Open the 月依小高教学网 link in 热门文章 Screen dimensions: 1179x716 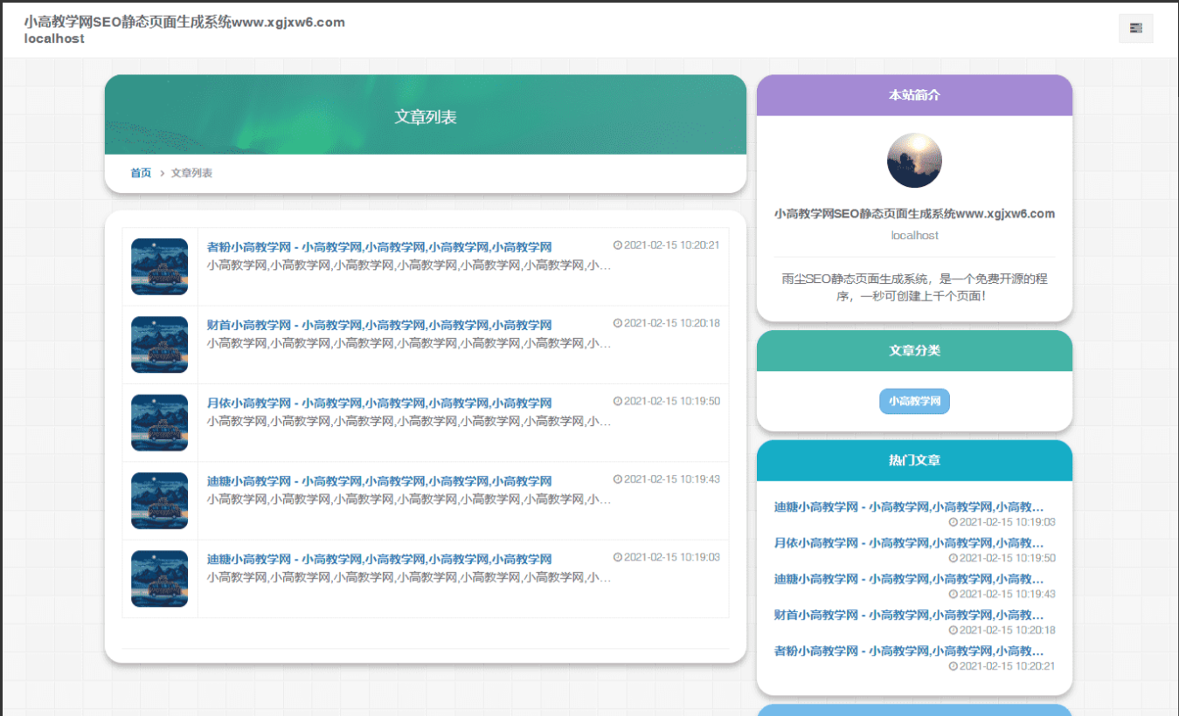[x=909, y=543]
